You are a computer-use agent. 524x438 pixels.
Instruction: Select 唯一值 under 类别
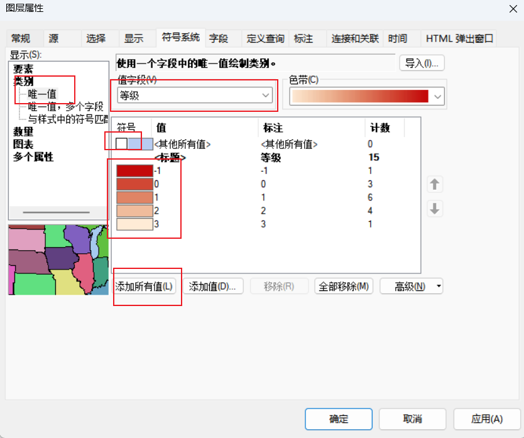(x=42, y=94)
